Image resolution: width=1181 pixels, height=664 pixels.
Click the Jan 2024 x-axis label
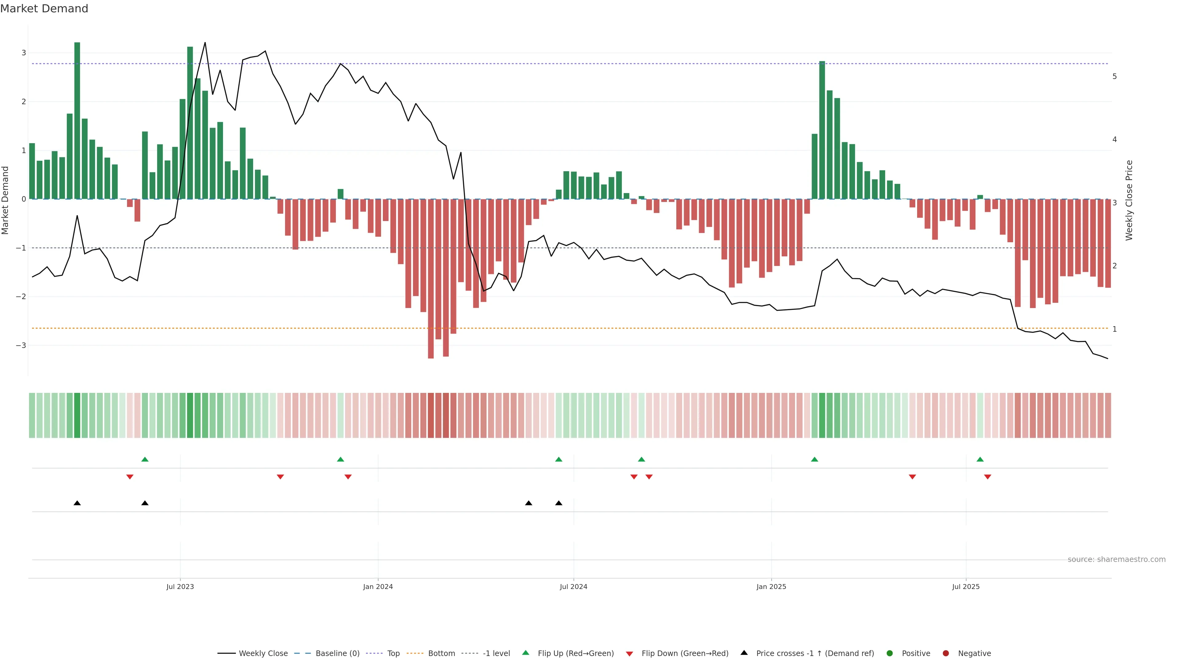click(x=378, y=587)
